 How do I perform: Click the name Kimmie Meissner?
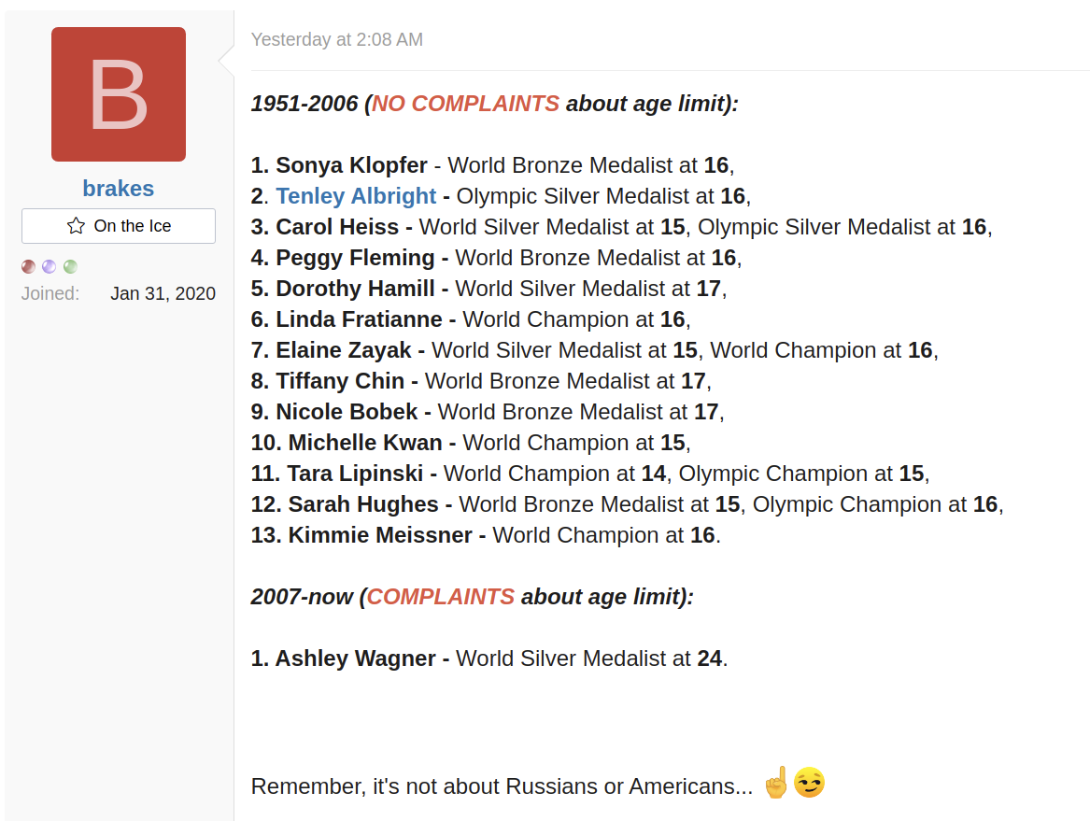tap(381, 535)
